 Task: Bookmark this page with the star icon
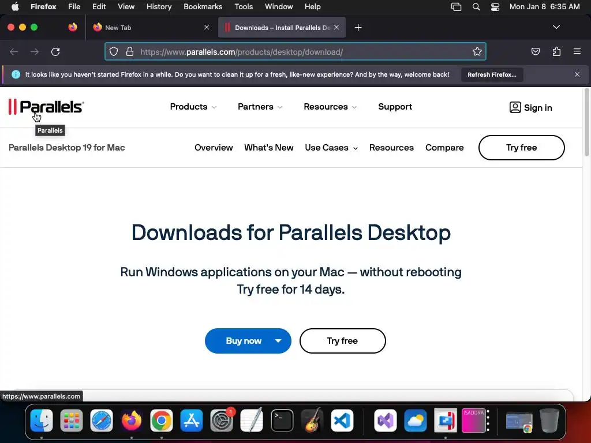point(477,51)
